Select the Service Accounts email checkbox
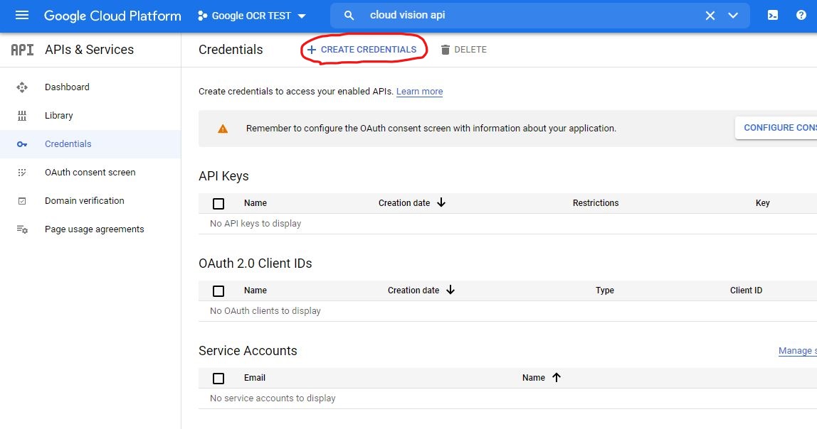817x429 pixels. 218,378
